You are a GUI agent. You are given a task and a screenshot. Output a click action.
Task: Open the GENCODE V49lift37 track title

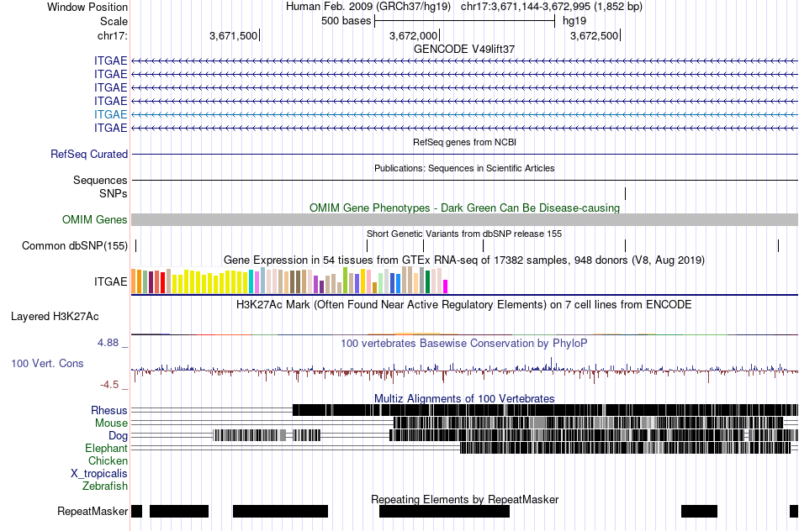click(464, 50)
